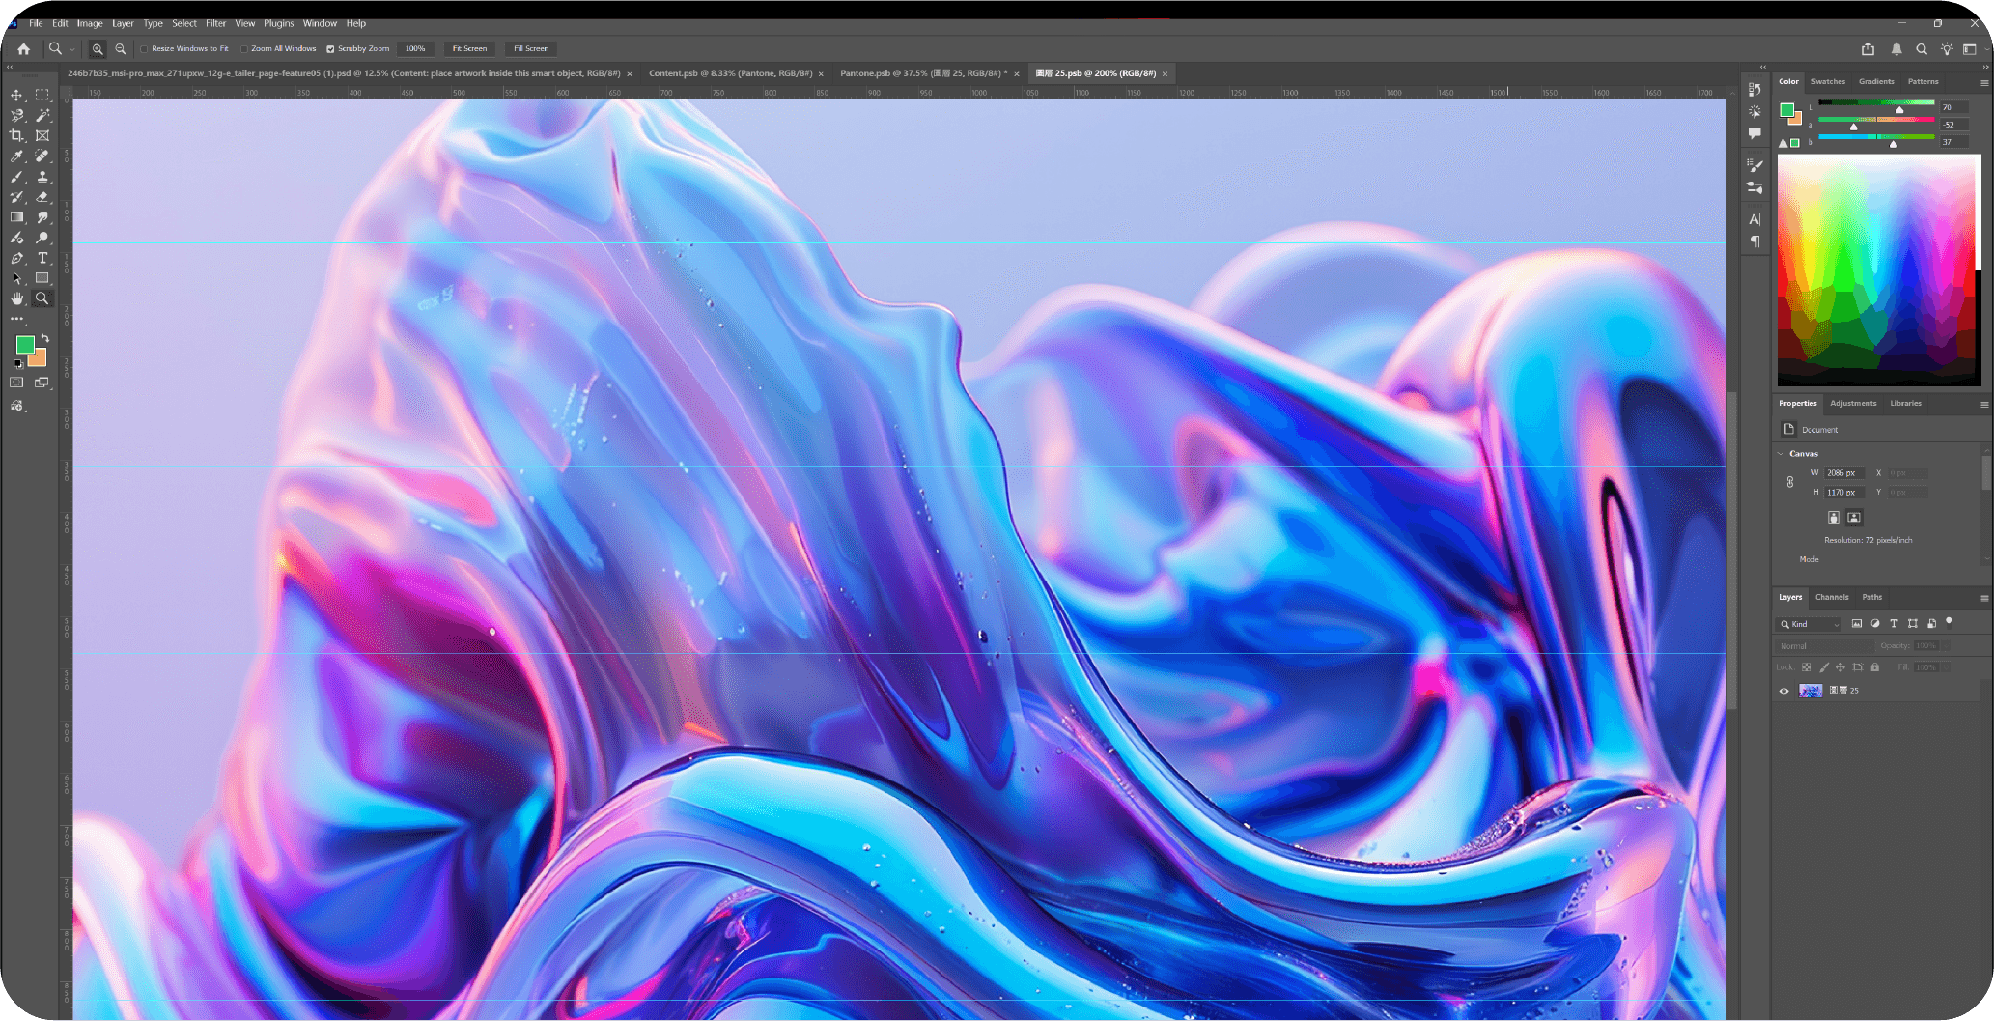Enable Resize Windows to Fit checkbox
1994x1021 pixels.
(145, 48)
